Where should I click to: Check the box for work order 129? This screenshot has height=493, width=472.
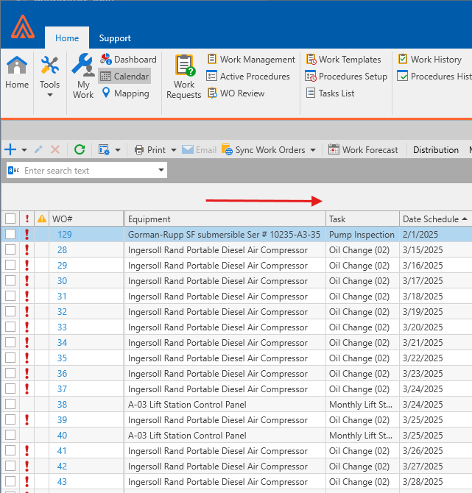coord(10,235)
